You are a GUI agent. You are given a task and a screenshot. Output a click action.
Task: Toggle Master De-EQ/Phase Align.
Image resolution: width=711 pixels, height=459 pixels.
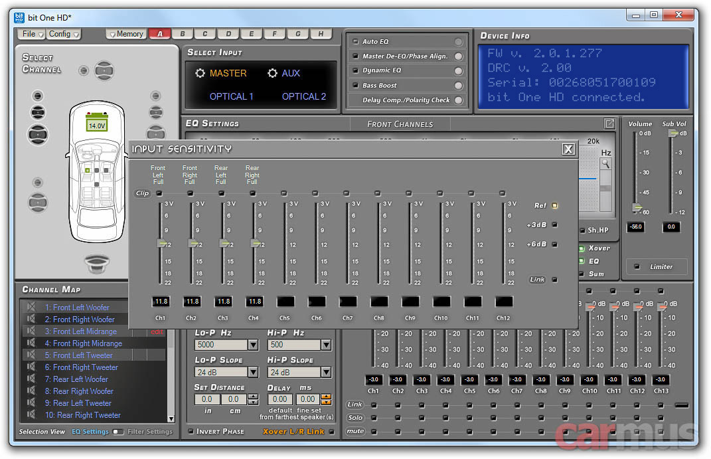459,56
